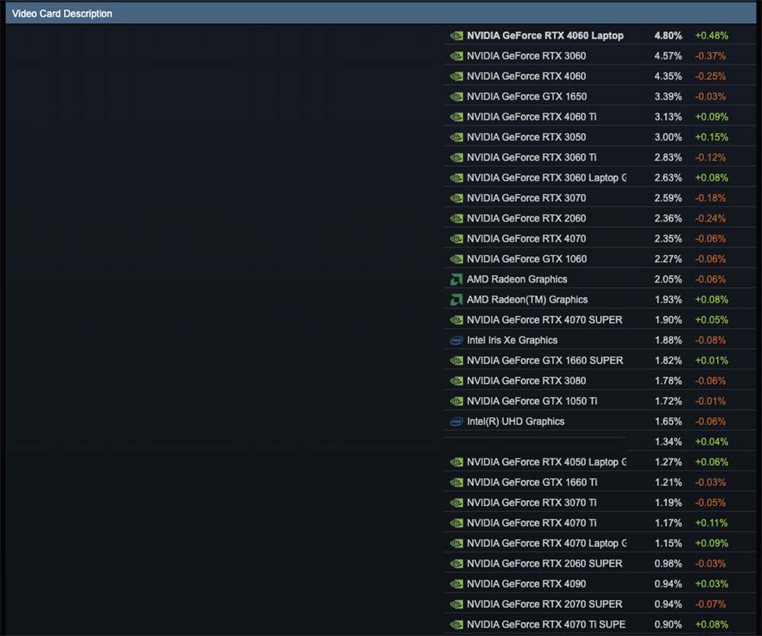Select the +0.04% change in the unnamed row
The width and height of the screenshot is (762, 636).
click(x=712, y=442)
